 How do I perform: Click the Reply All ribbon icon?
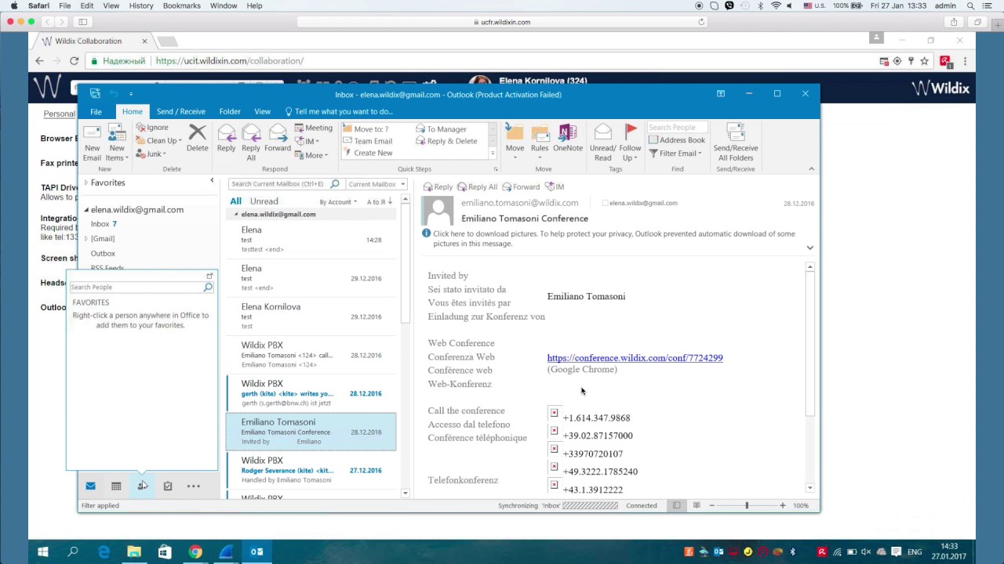(x=251, y=133)
